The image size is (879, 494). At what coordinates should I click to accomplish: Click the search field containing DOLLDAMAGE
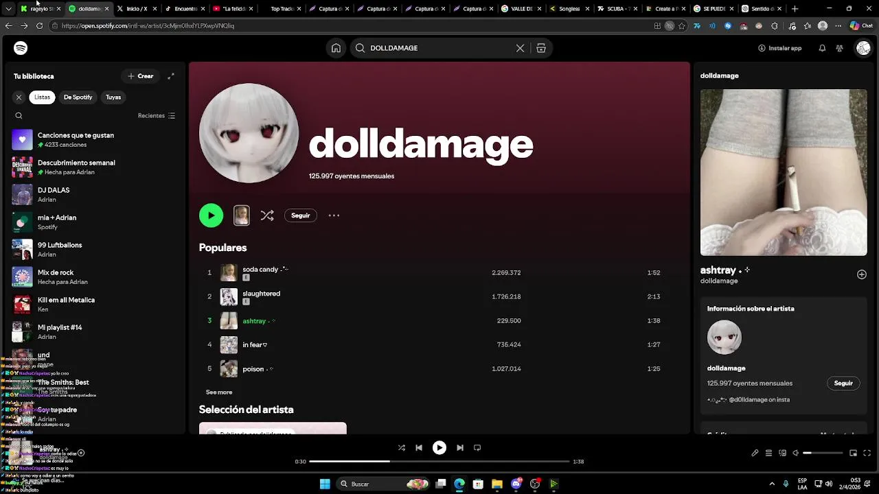coord(439,48)
